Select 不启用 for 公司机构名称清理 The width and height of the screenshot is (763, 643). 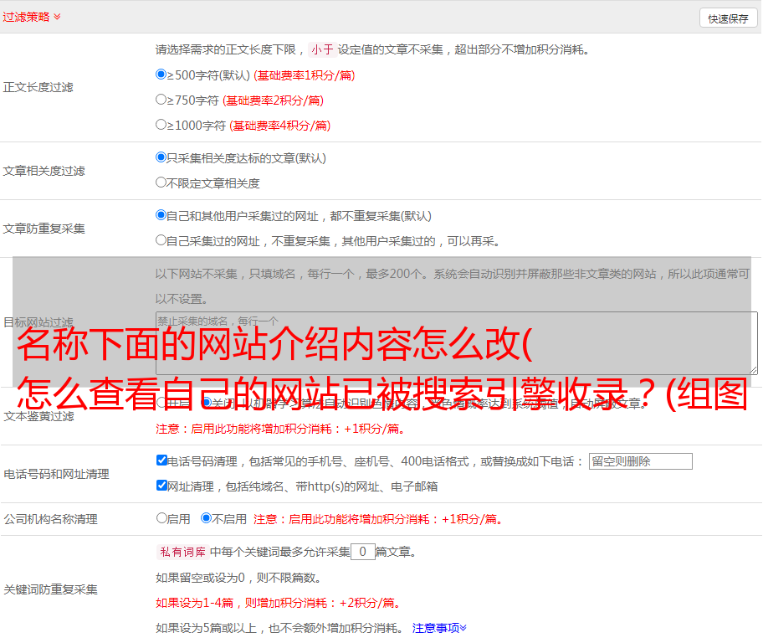[206, 518]
